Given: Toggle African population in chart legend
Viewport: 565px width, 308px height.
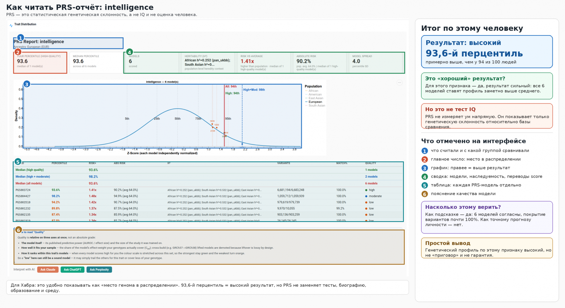Looking at the screenshot, I should tap(311, 91).
